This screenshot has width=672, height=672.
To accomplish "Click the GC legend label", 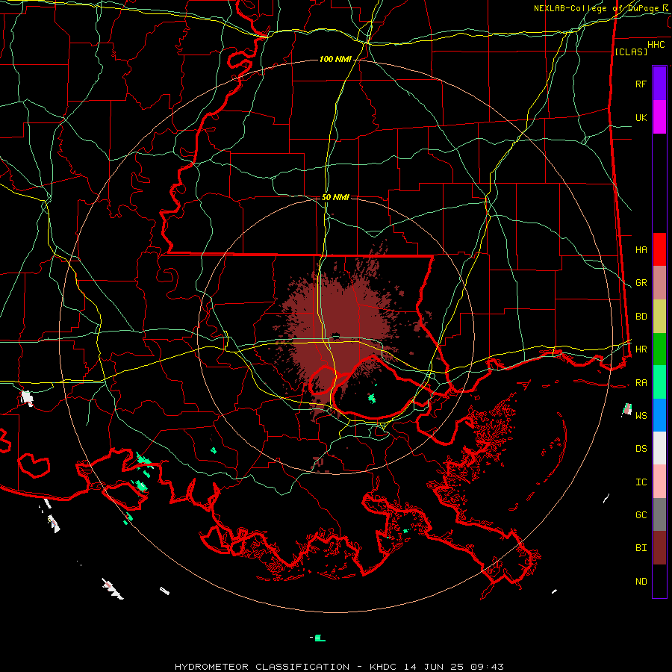I will (x=641, y=515).
